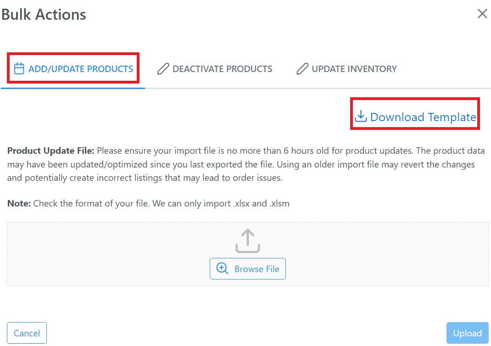This screenshot has height=346, width=491.
Task: Click the pencil icon beside Update Inventory
Action: click(x=302, y=68)
